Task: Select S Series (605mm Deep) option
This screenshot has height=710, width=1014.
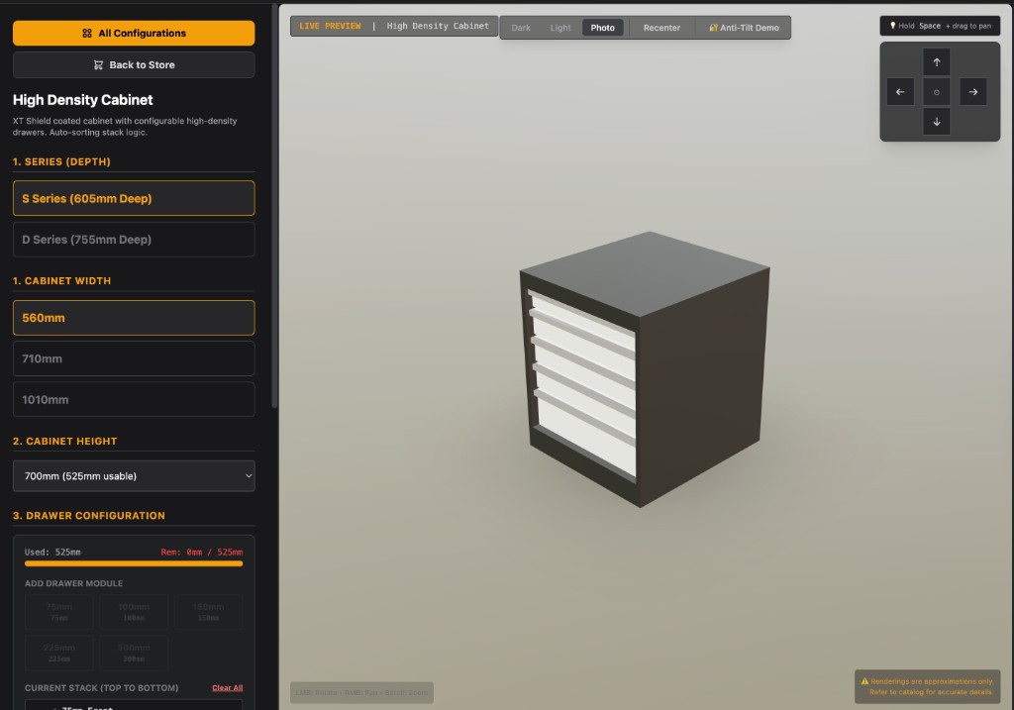Action: [134, 198]
